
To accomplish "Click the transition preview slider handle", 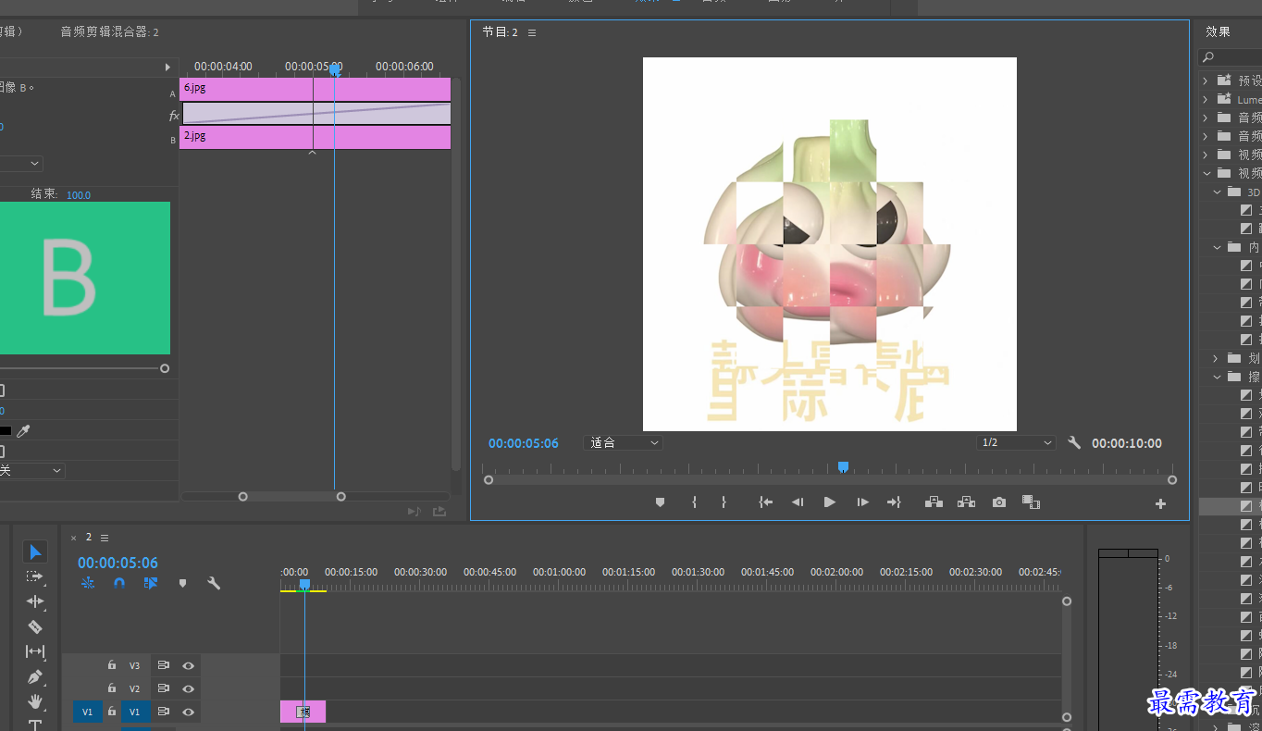I will [165, 368].
